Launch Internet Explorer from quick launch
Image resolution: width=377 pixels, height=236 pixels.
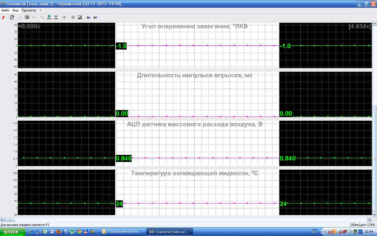pos(32,232)
